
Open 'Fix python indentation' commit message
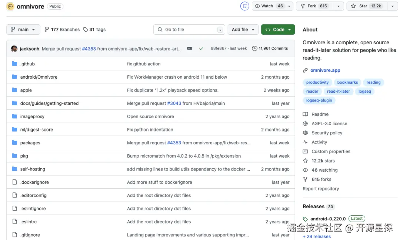tap(150, 130)
